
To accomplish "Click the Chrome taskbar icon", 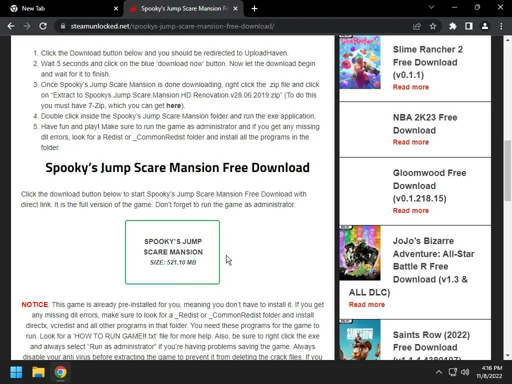I will coord(60,372).
